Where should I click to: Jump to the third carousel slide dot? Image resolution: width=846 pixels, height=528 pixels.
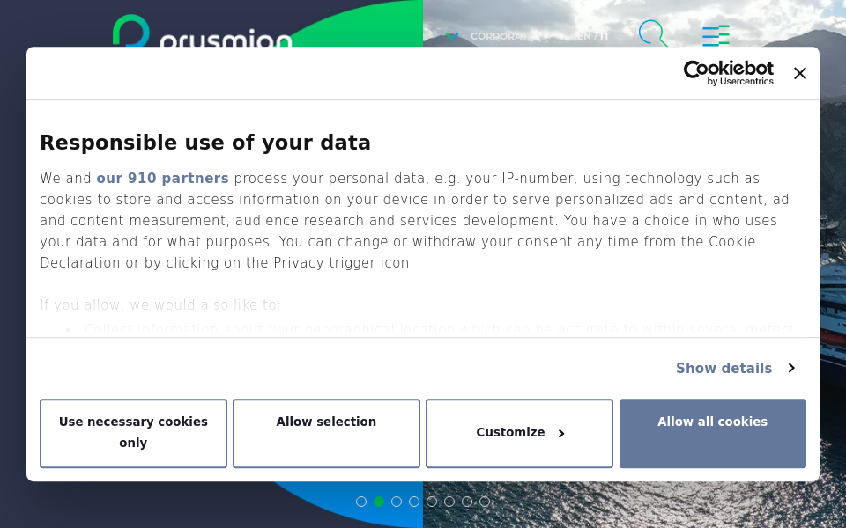click(397, 502)
